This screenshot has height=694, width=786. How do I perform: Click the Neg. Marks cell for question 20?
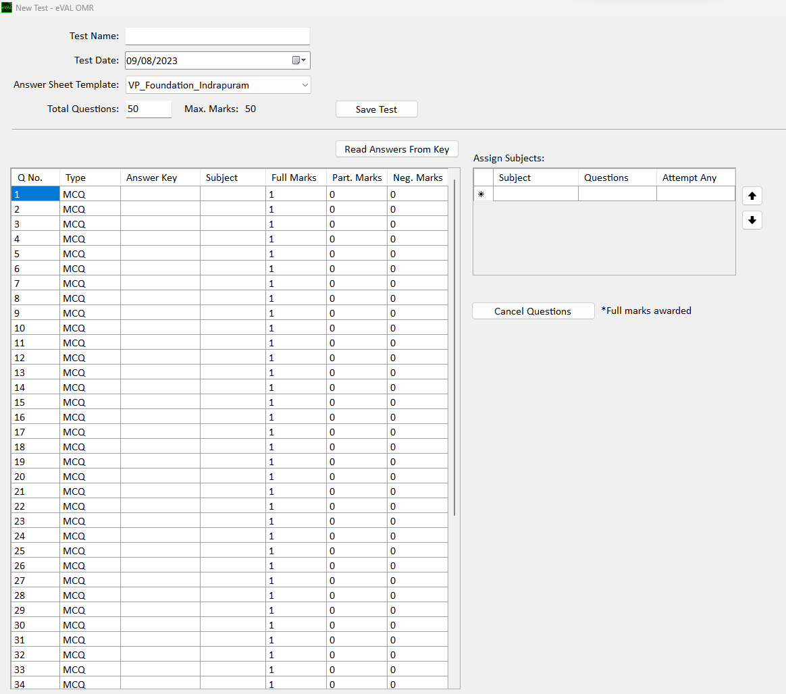[x=417, y=477]
